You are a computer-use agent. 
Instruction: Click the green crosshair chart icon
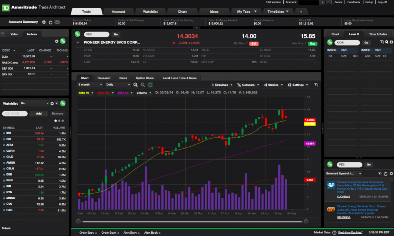click(150, 85)
